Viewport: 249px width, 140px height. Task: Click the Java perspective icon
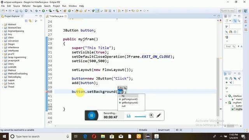(x=245, y=11)
